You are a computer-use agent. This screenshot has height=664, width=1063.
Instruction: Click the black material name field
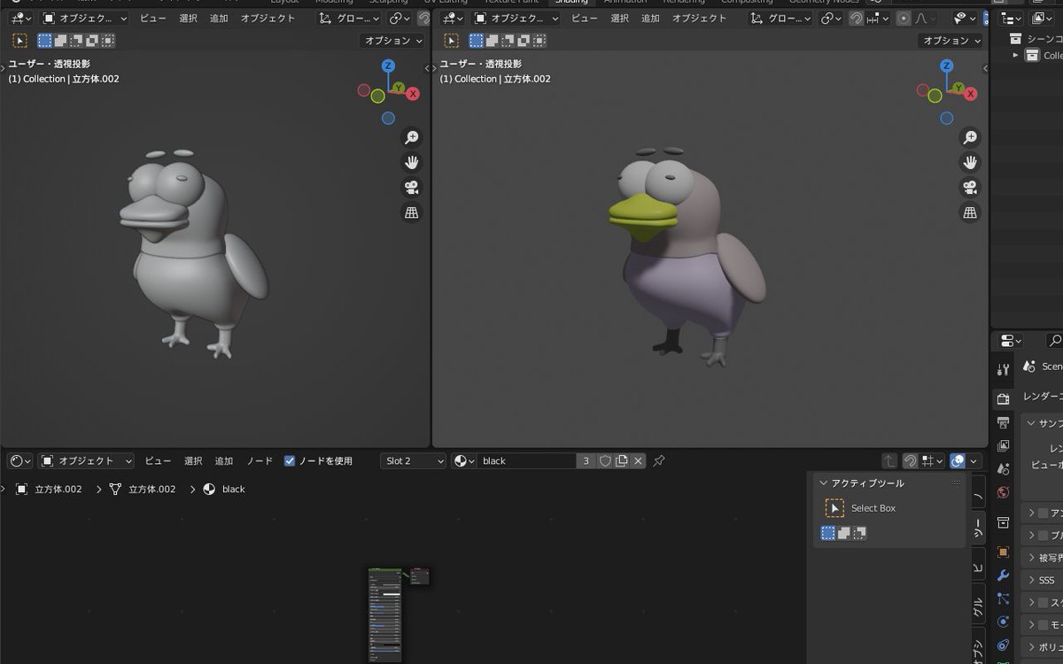pyautogui.click(x=527, y=461)
